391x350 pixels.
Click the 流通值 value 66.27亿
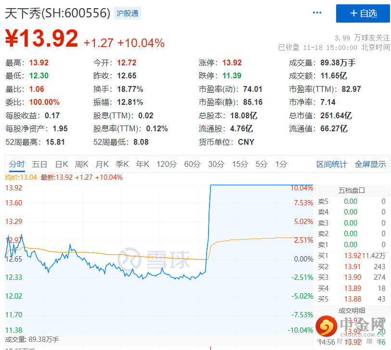click(x=334, y=129)
